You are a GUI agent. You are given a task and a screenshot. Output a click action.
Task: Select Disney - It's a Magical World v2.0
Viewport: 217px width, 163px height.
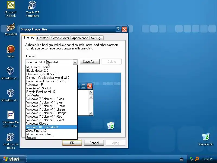click(x=52, y=78)
